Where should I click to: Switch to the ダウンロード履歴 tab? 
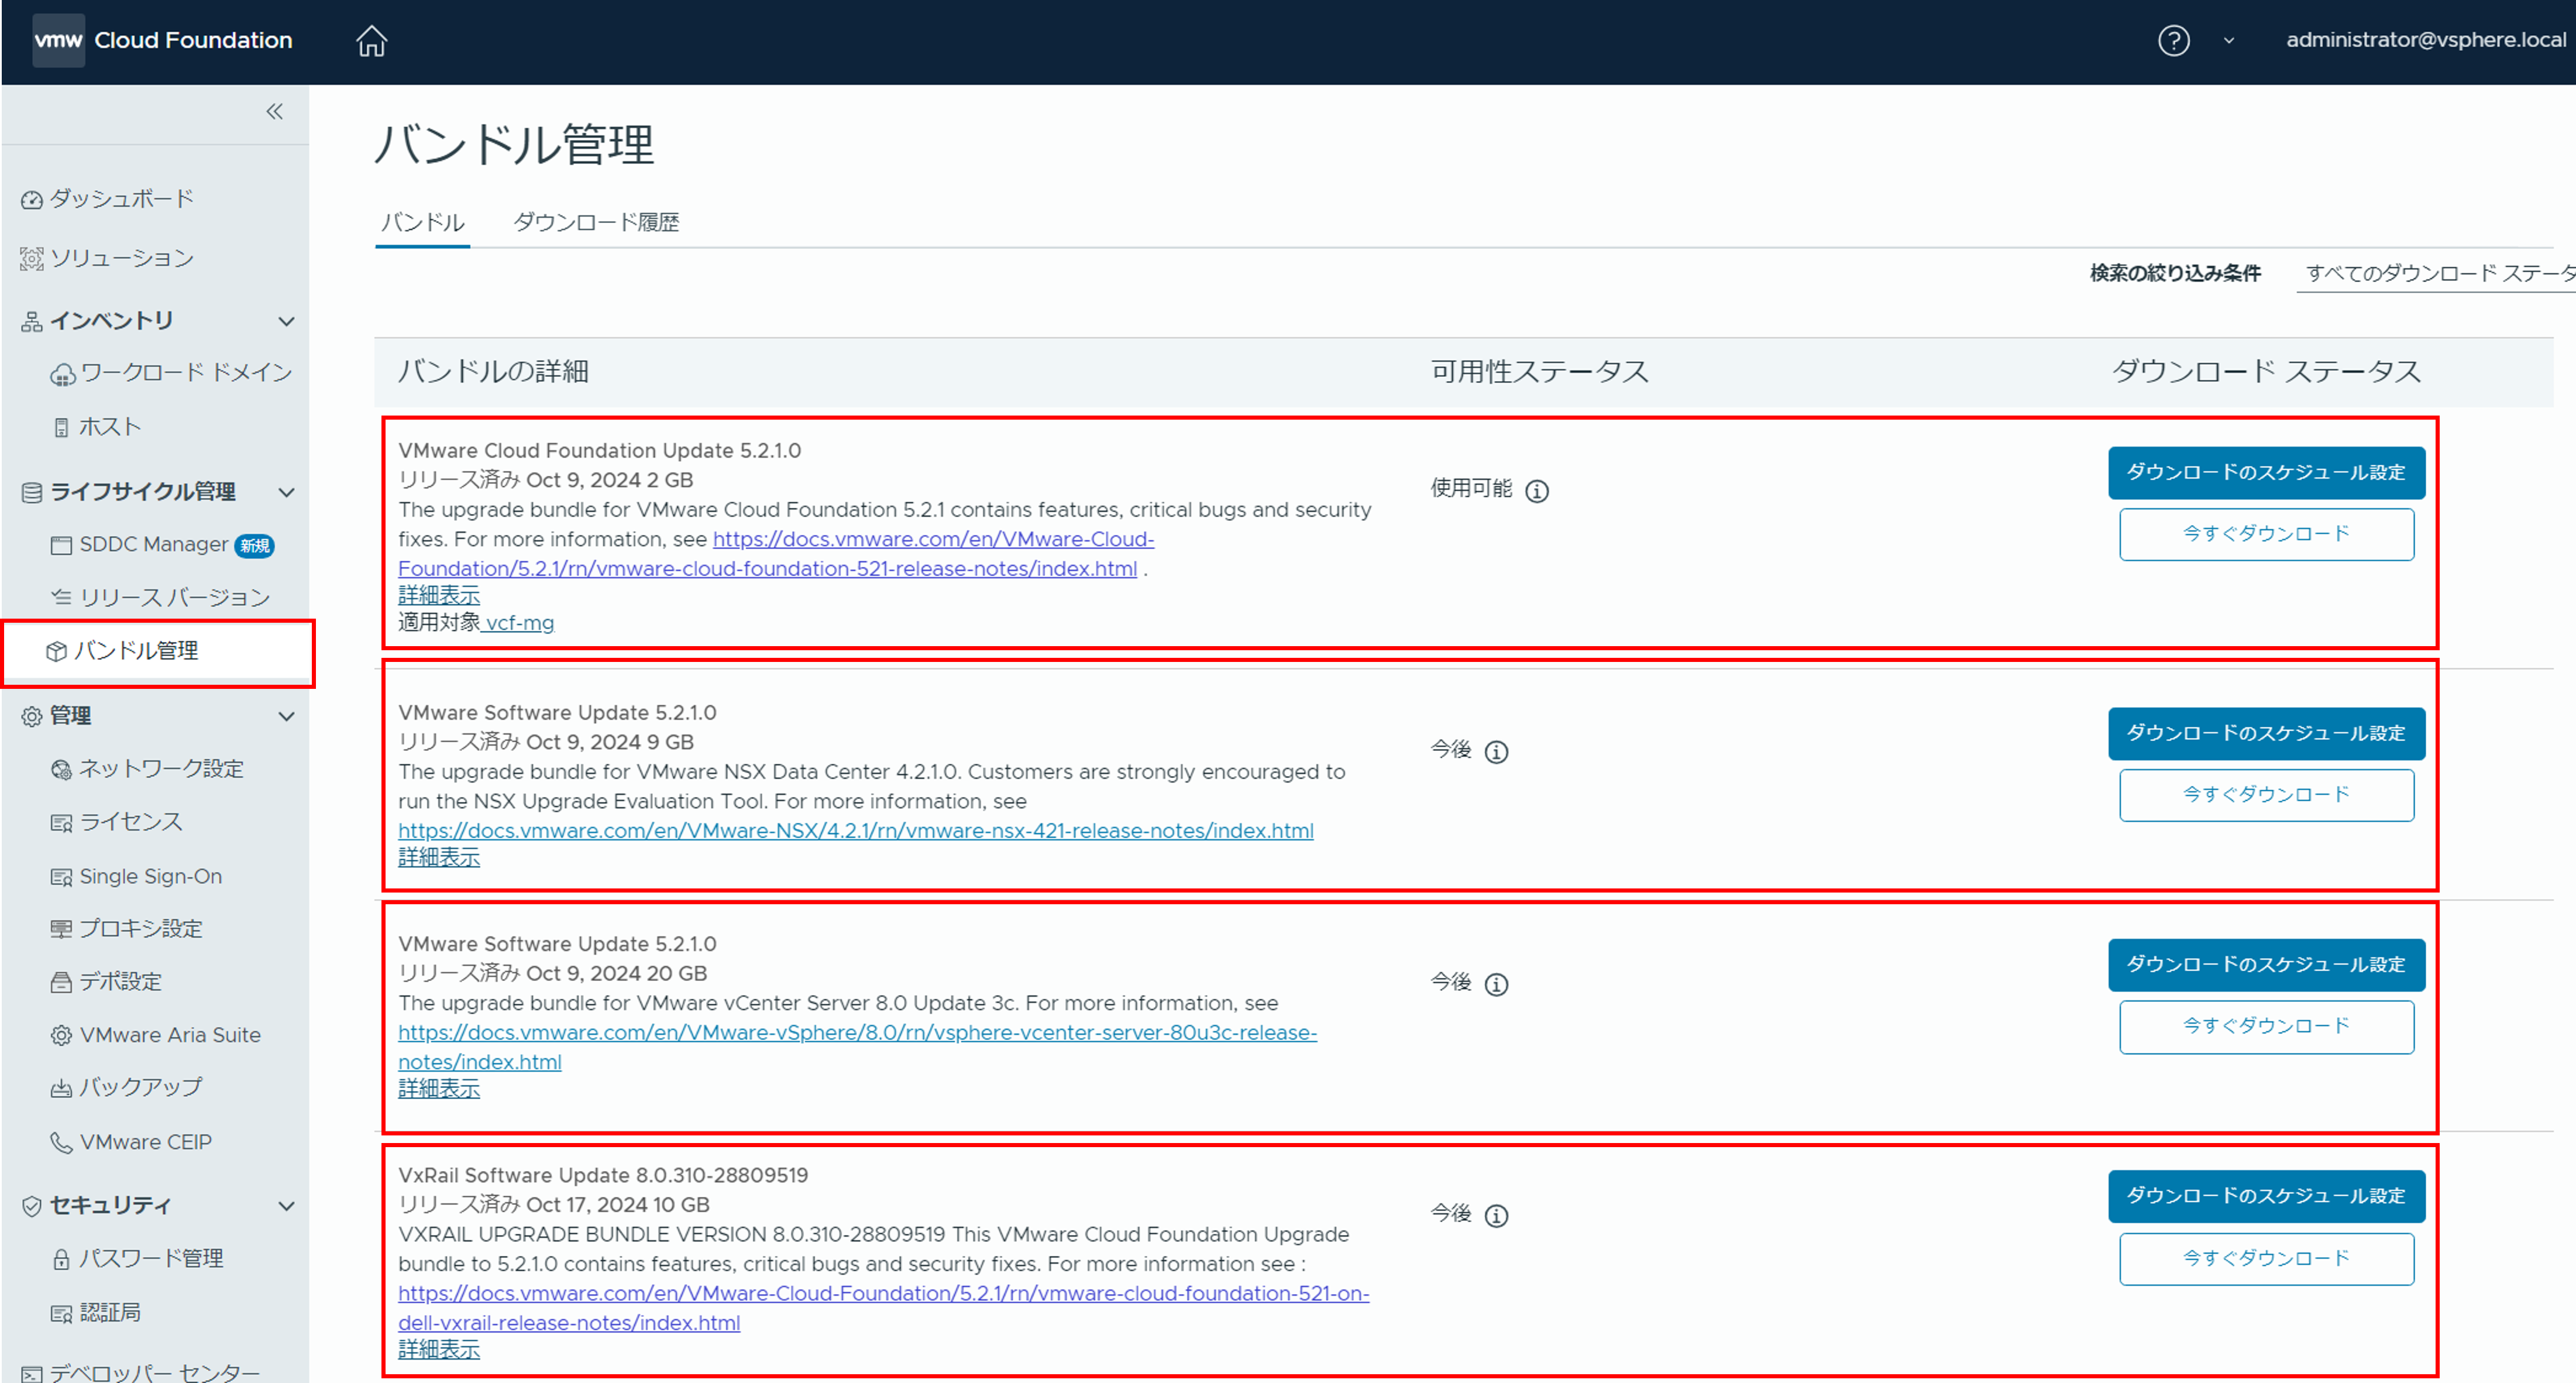[x=596, y=222]
